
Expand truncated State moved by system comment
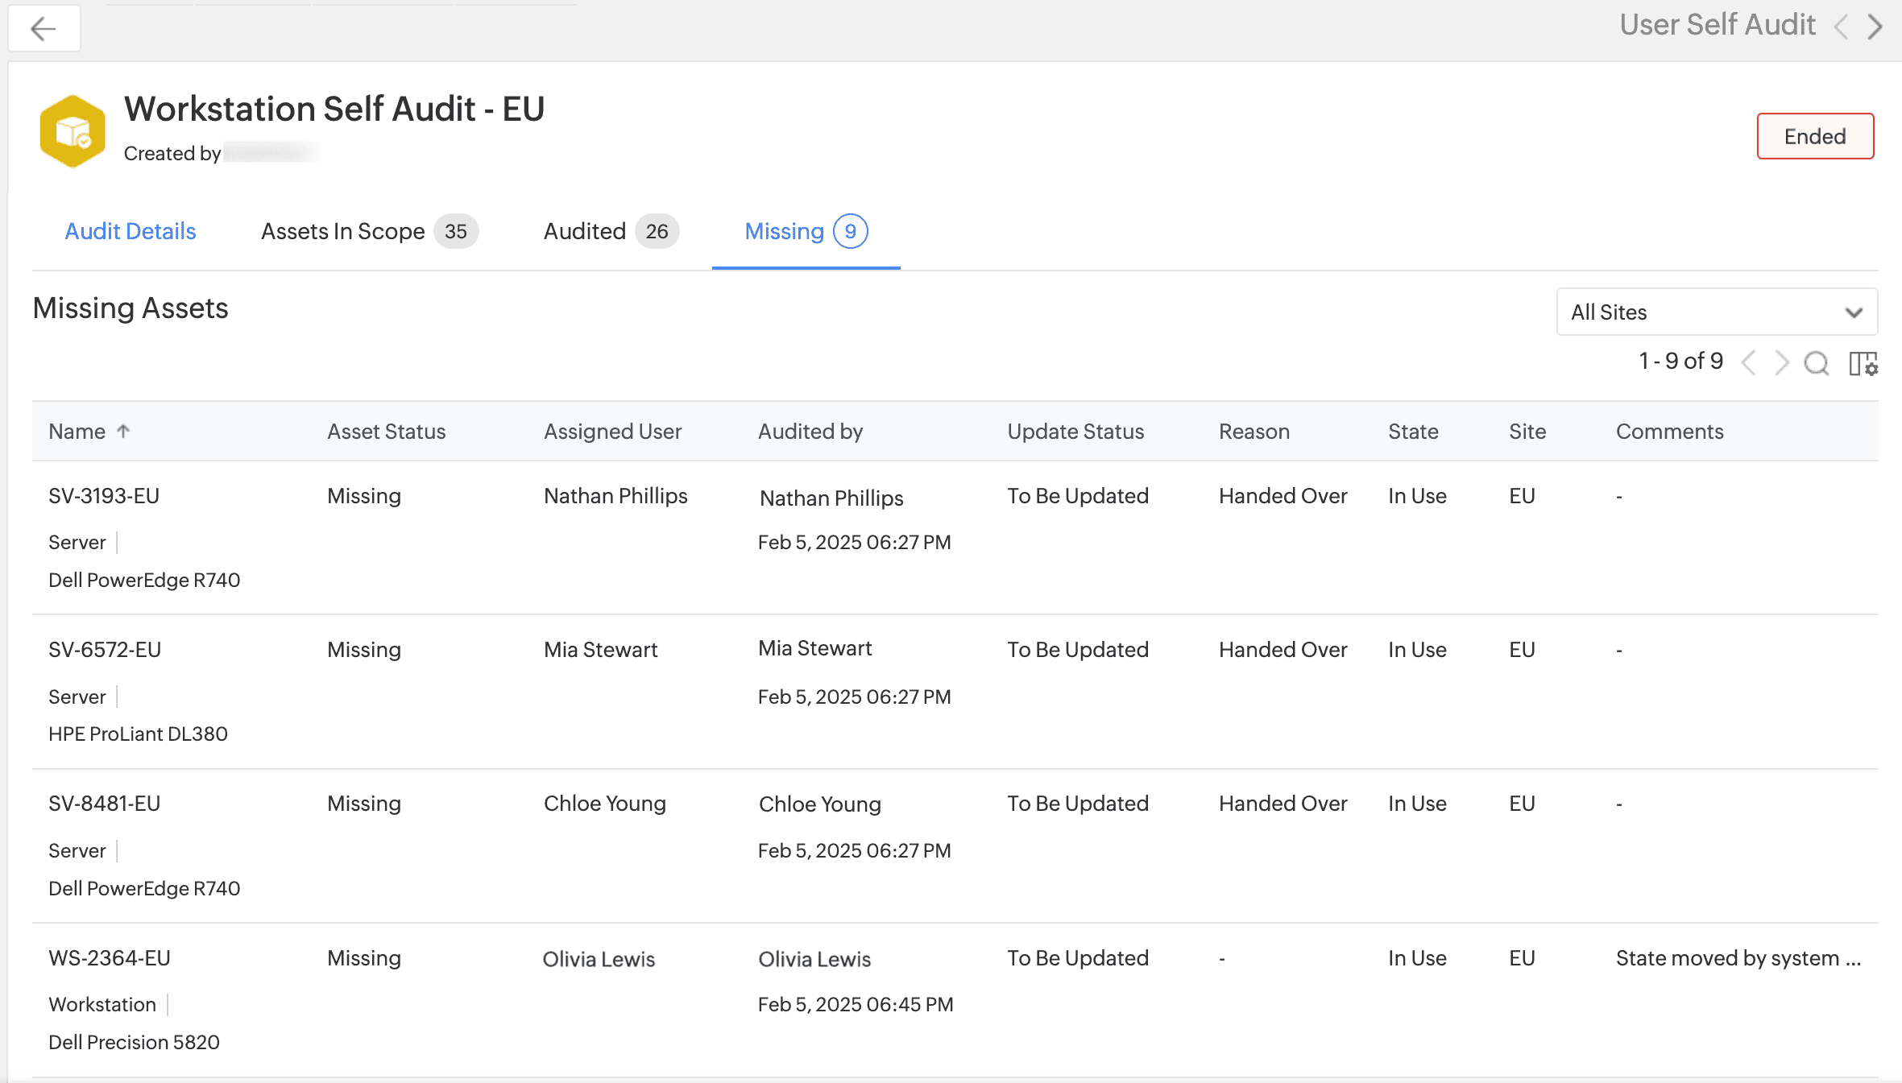(x=1738, y=958)
